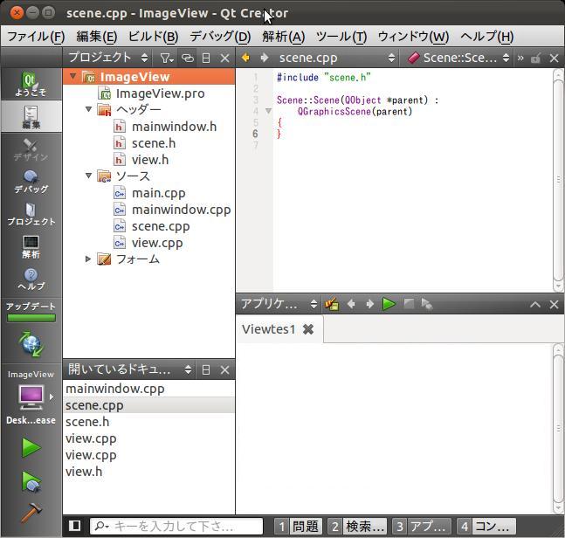Build project with the hammer icon
The image size is (565, 538).
point(31,513)
